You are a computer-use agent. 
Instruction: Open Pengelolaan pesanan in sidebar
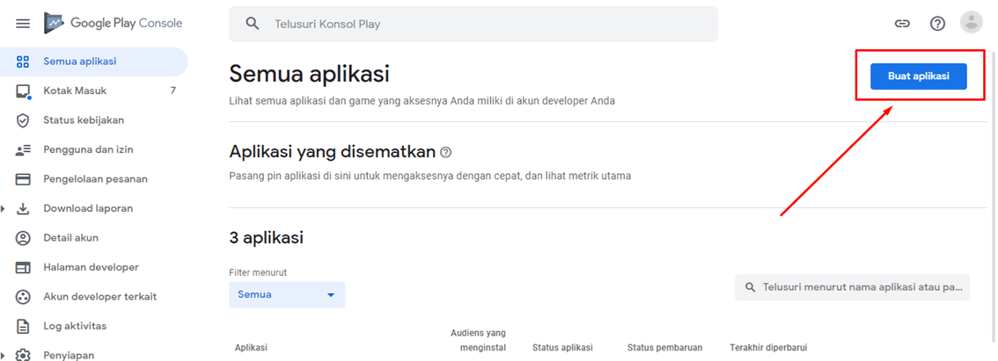point(93,179)
